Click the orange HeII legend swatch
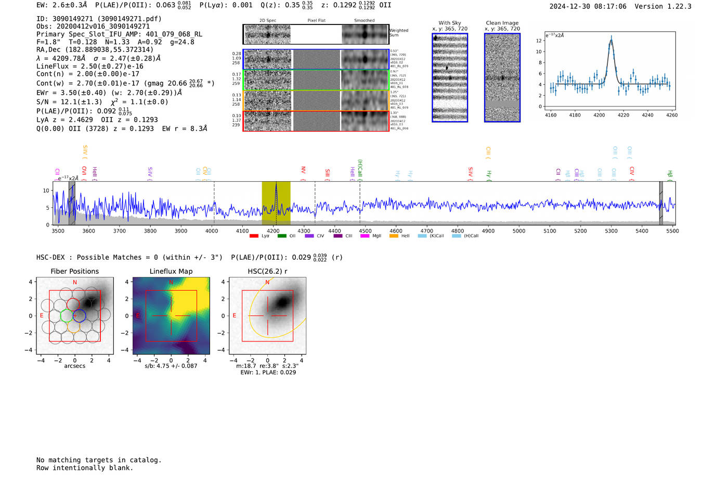 pos(394,236)
